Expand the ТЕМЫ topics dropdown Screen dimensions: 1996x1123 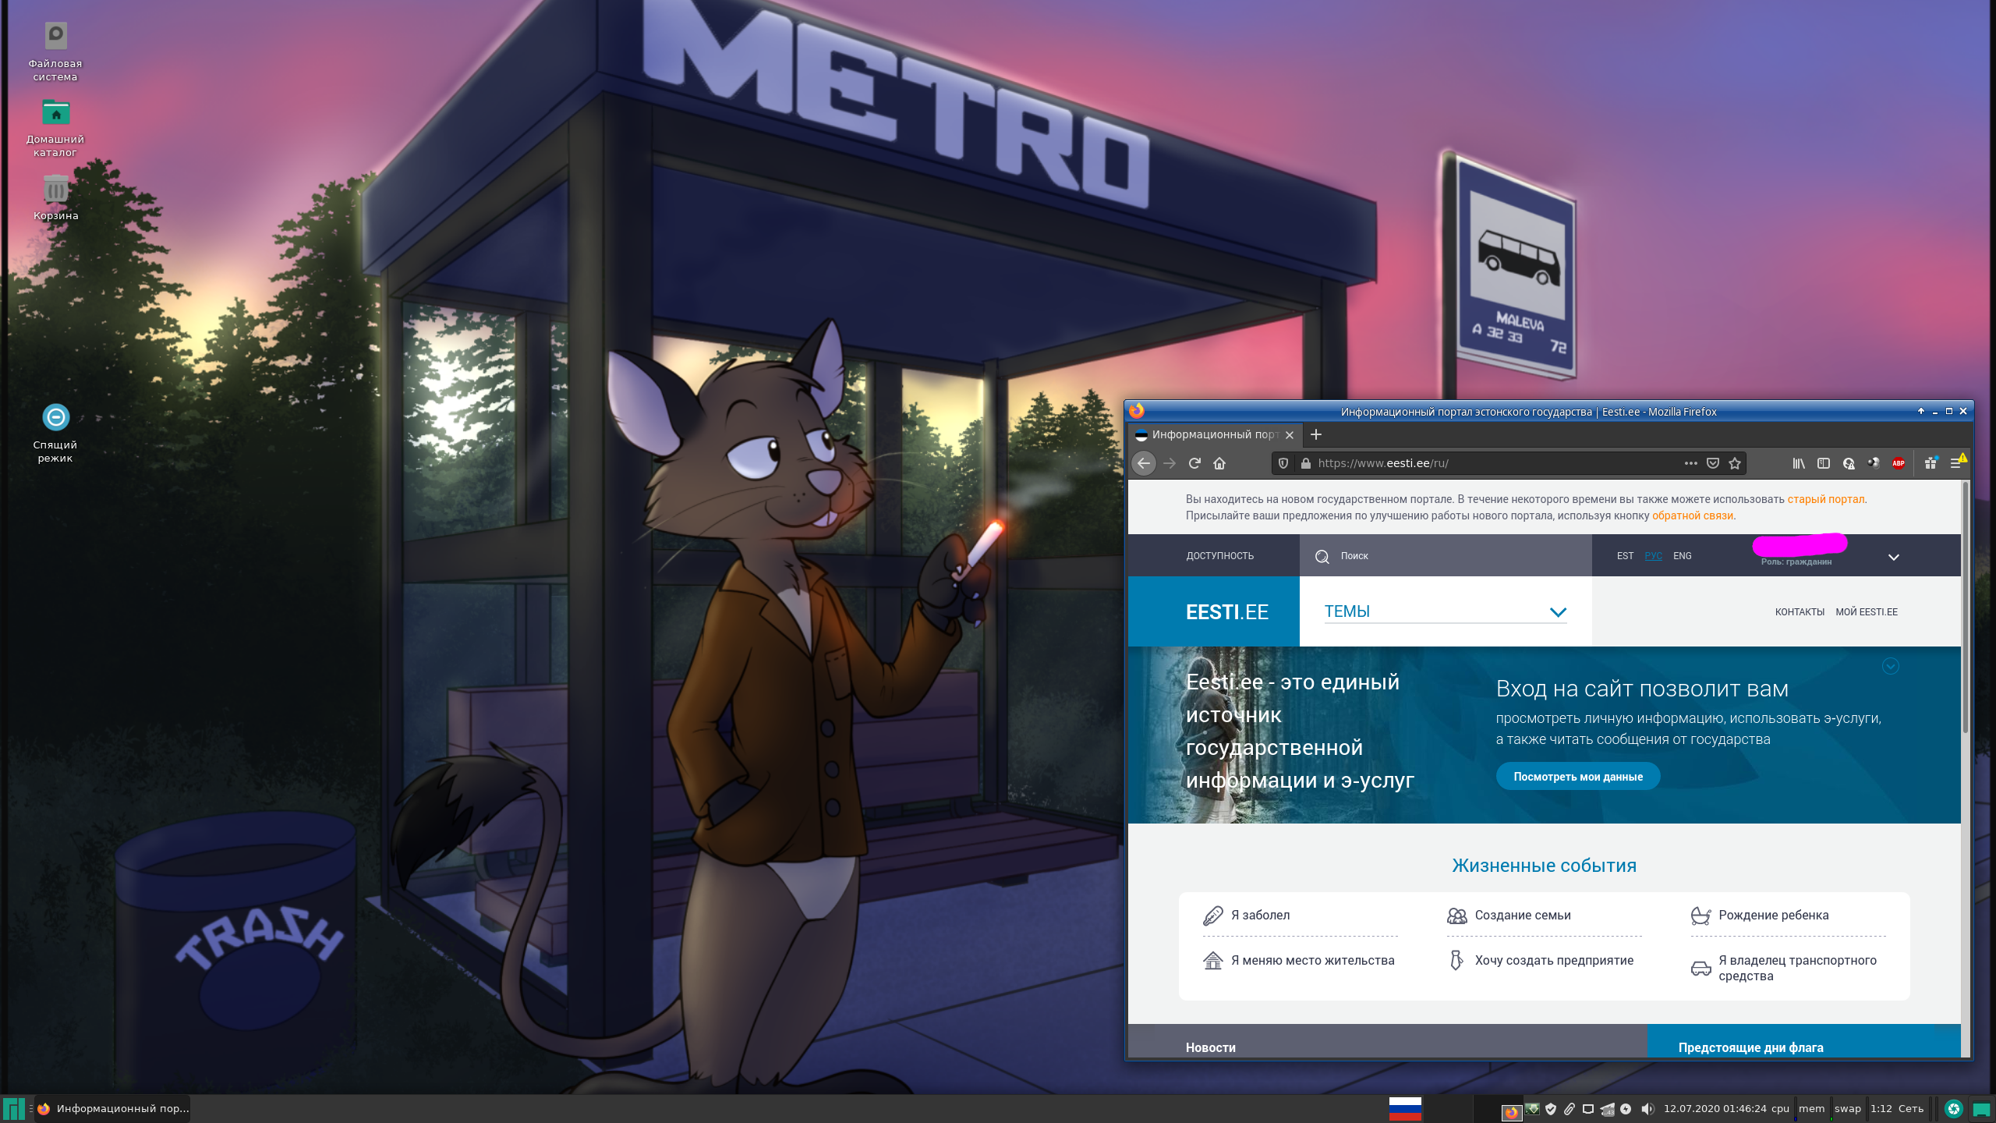point(1446,611)
